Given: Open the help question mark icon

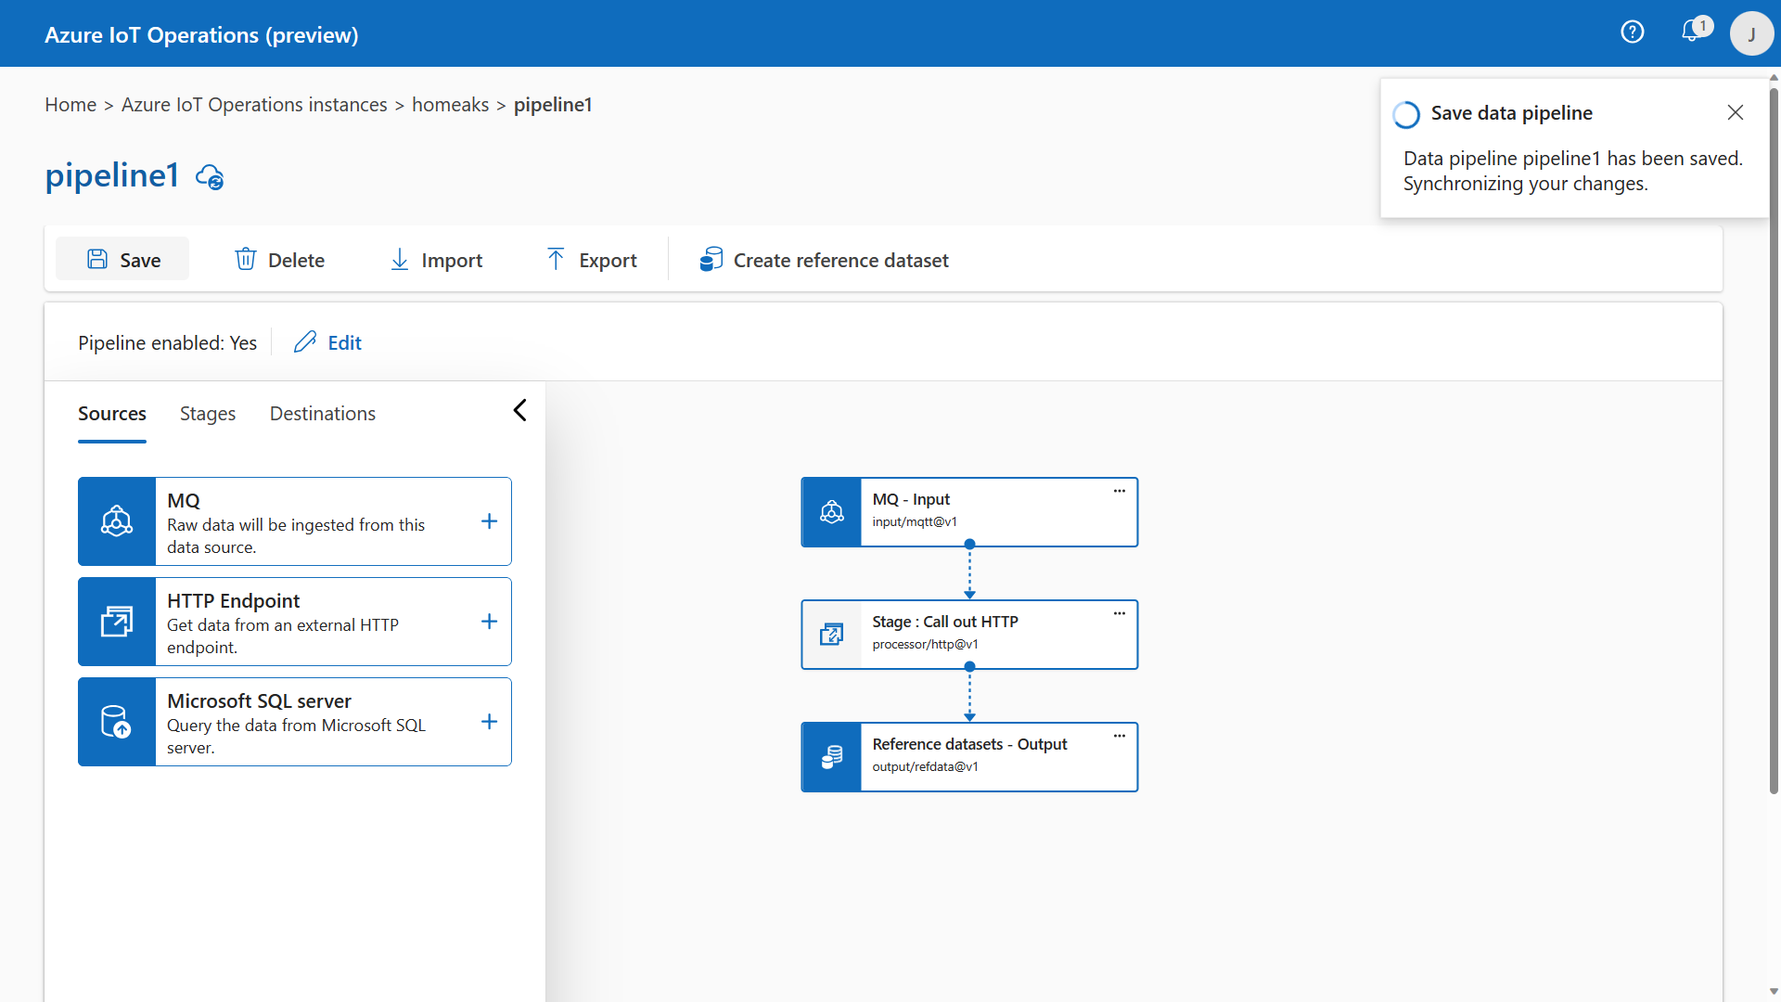Looking at the screenshot, I should [x=1632, y=32].
